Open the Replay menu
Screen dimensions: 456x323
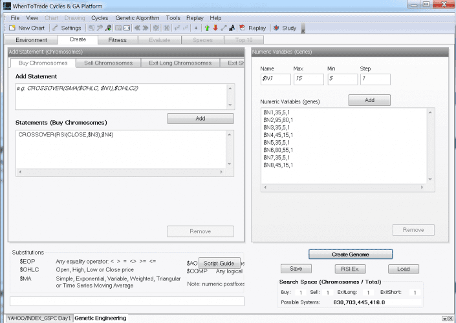pyautogui.click(x=195, y=17)
